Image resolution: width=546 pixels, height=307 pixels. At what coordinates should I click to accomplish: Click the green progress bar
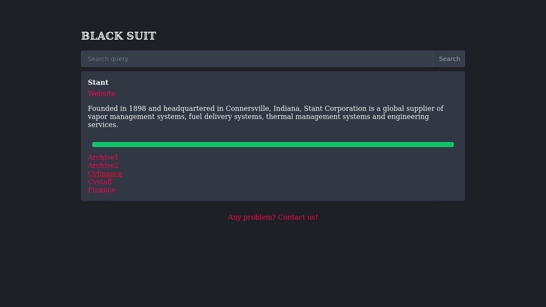pyautogui.click(x=273, y=145)
